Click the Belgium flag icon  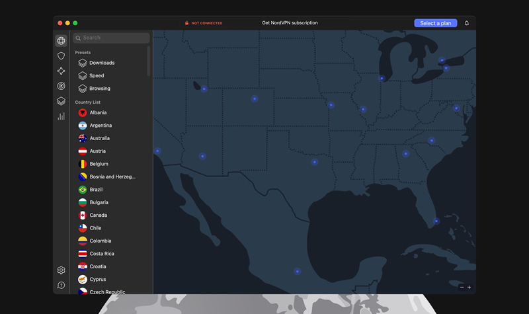tap(83, 164)
